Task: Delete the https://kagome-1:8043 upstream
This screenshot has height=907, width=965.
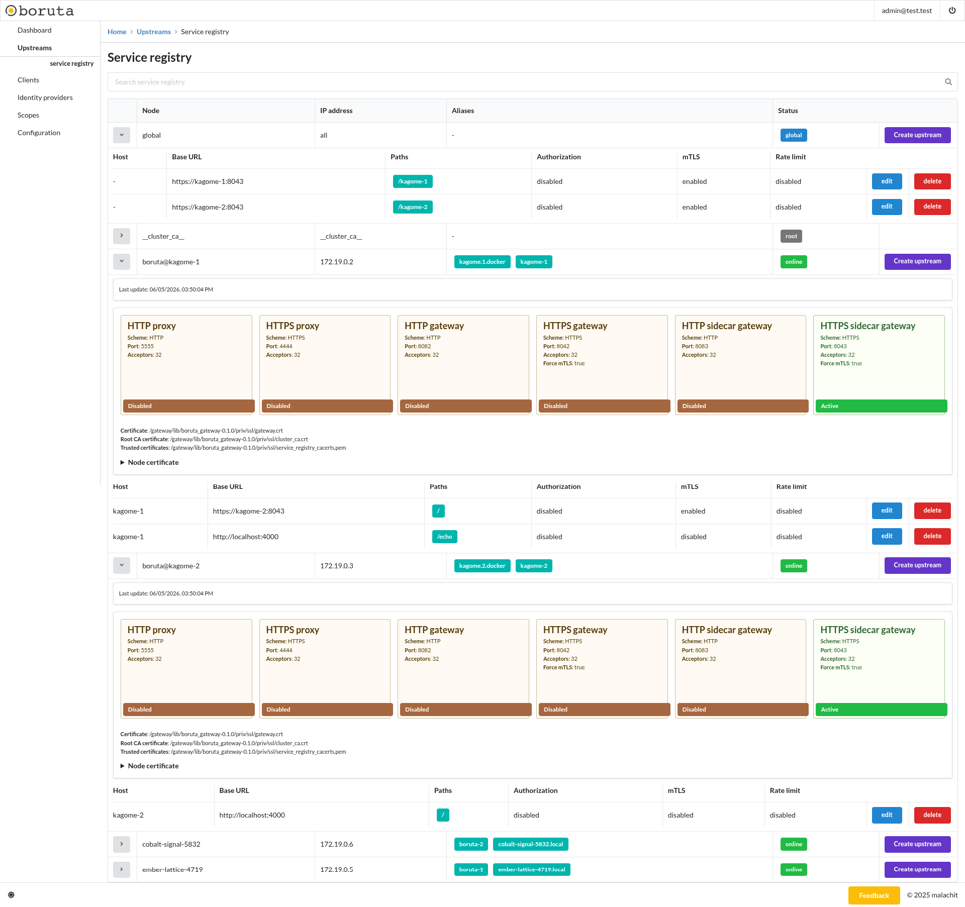Action: [x=932, y=181]
